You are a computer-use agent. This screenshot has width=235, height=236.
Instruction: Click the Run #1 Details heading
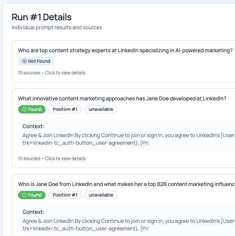42,17
